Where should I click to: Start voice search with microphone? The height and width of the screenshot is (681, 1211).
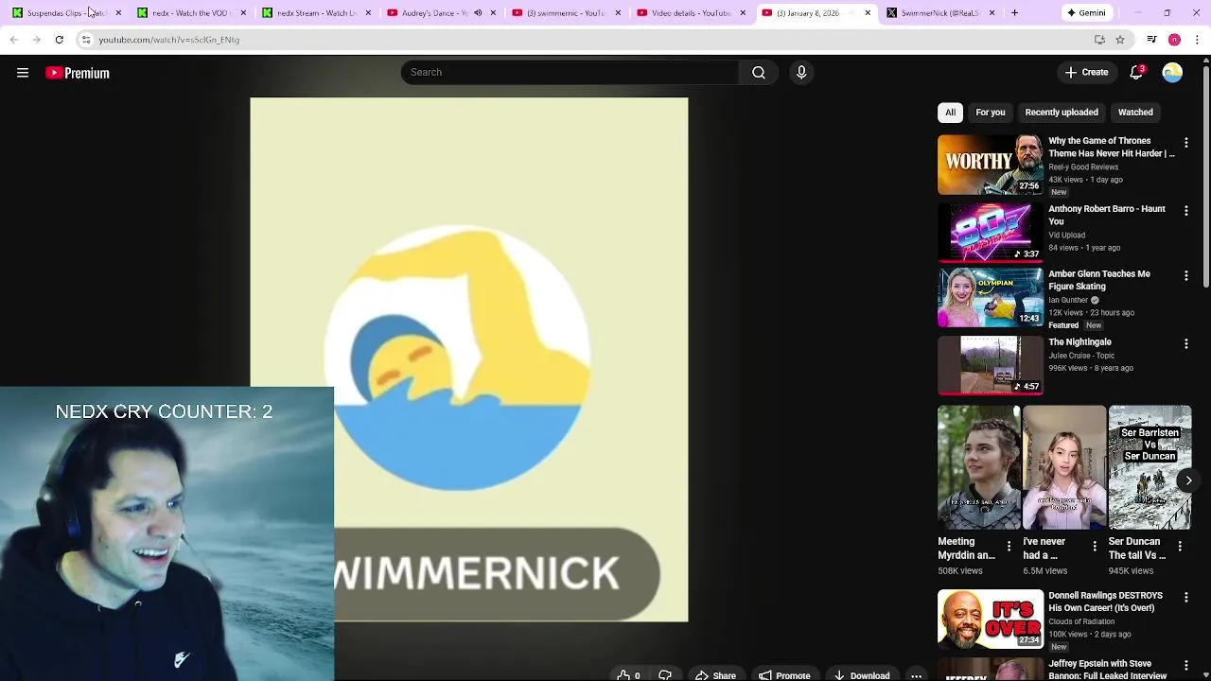point(801,73)
